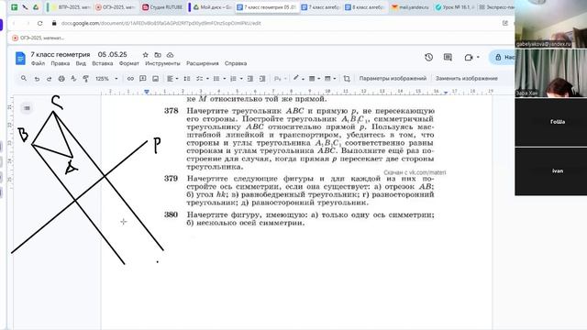Image resolution: width=587 pixels, height=330 pixels.
Task: Open Параметры изображений options
Action: 393,79
